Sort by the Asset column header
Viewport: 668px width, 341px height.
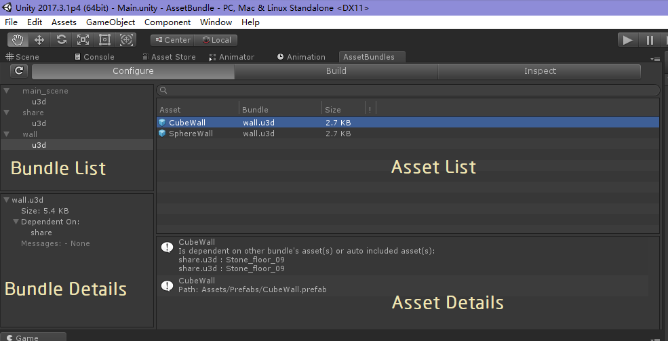tap(197, 109)
